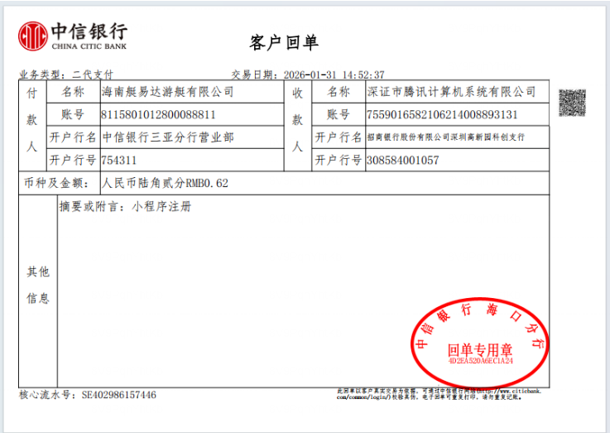Click the citicbank.com verification URL footer
This screenshot has width=610, height=433.
point(439,394)
